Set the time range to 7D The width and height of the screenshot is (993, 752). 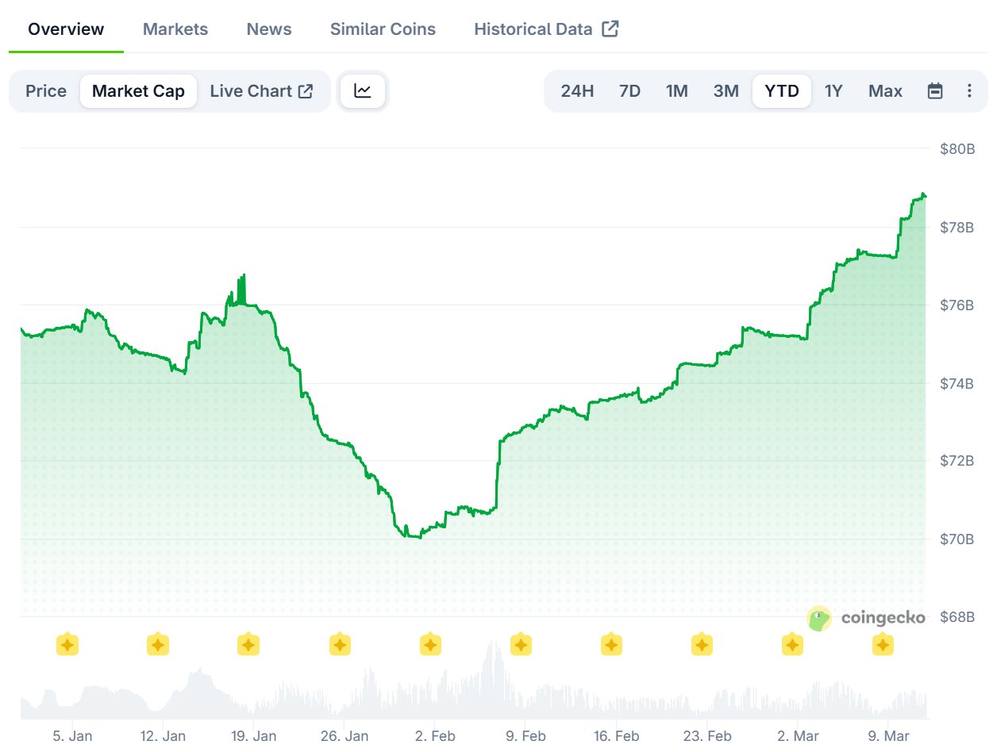click(x=629, y=91)
